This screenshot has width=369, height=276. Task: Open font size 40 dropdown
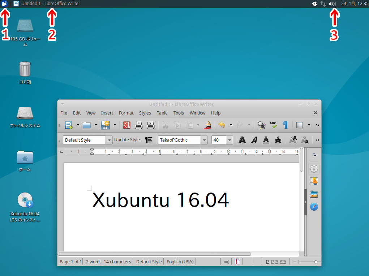tap(229, 140)
